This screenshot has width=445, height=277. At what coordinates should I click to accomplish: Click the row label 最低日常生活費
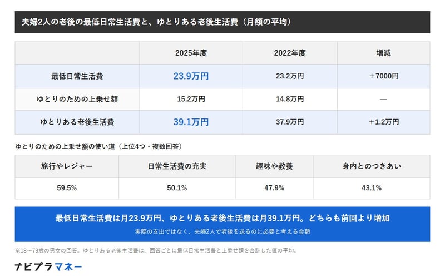click(77, 76)
